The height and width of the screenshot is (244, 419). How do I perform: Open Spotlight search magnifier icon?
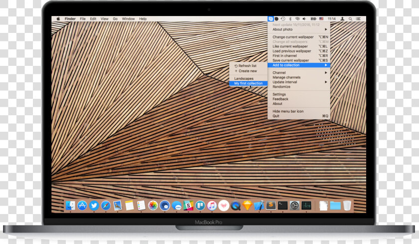coord(350,18)
